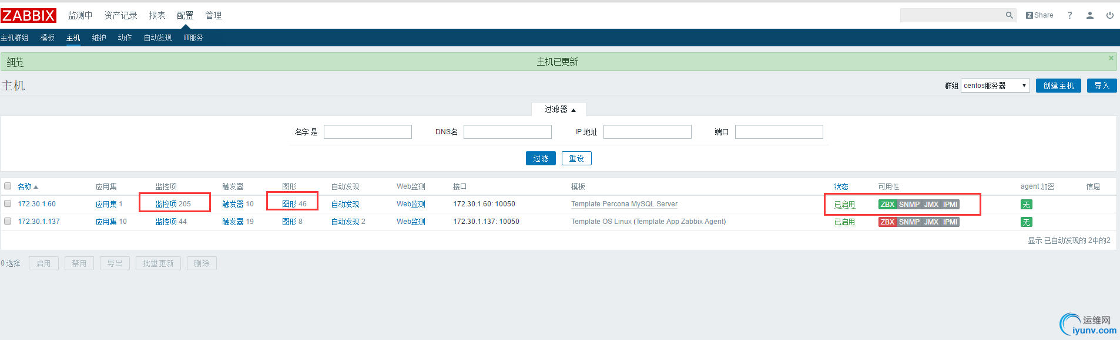Open the Configuration menu

[x=185, y=15]
